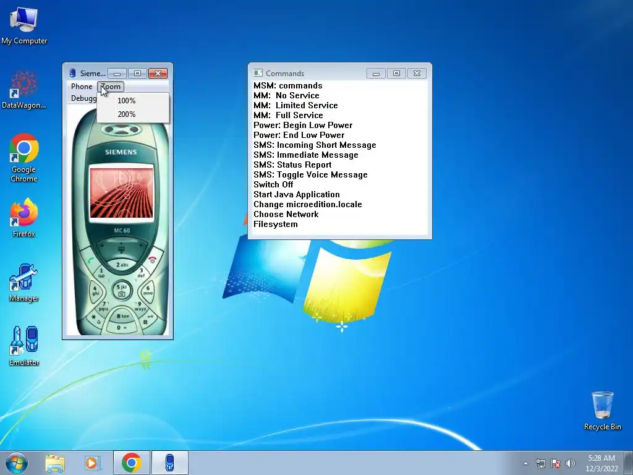
Task: Tap the 5jkl key on phone keypad
Action: click(x=122, y=290)
